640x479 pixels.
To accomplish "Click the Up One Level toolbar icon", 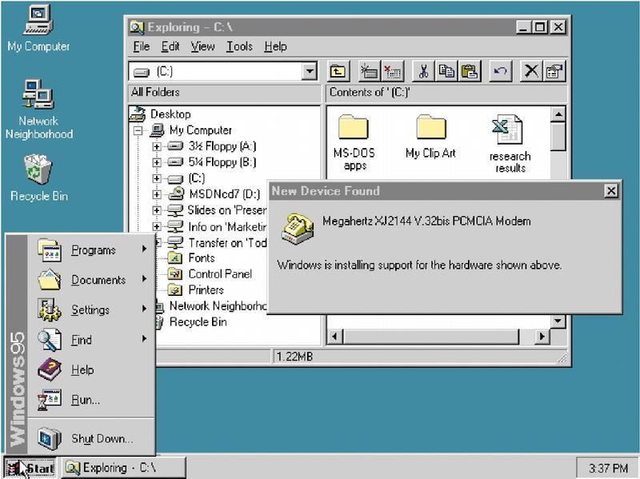I will coord(338,71).
